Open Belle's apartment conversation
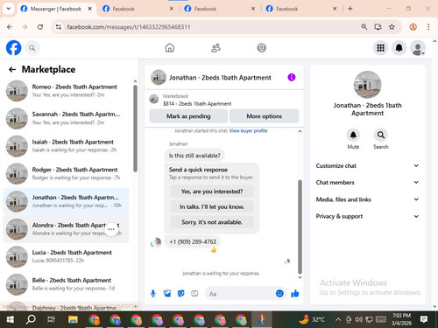Screen dimensions: 438x328 66,284
